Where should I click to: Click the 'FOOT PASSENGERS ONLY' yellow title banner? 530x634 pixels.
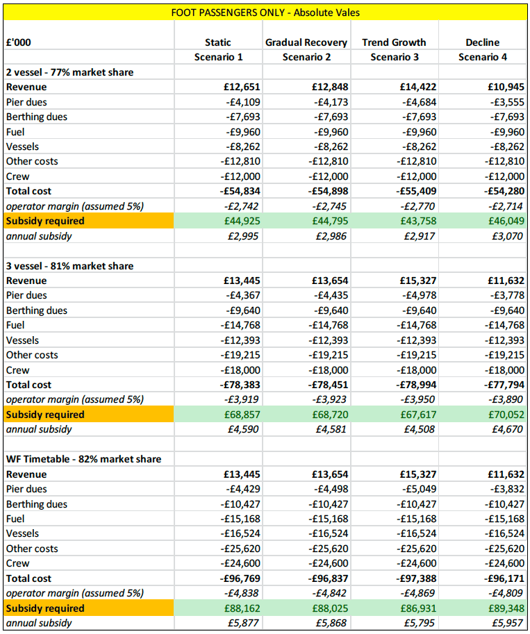(x=265, y=12)
